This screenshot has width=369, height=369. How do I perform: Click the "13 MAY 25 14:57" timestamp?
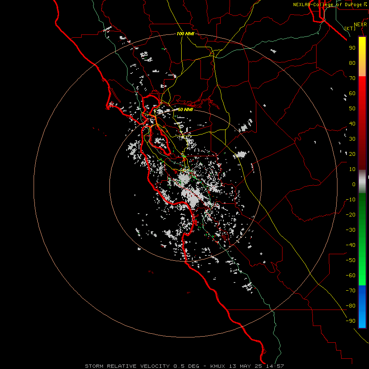click(x=256, y=366)
